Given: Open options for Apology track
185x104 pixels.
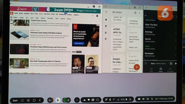Looking at the screenshot, I should [x=176, y=34].
